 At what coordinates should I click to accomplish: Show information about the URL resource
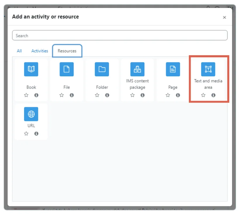pyautogui.click(x=37, y=133)
